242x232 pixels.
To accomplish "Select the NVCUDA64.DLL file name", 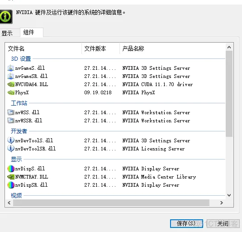I will click(32, 84).
